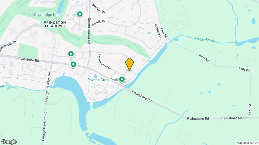Click the green pin just above Plainsboro Rd
This screenshot has width=259, height=145.
(x=71, y=54)
